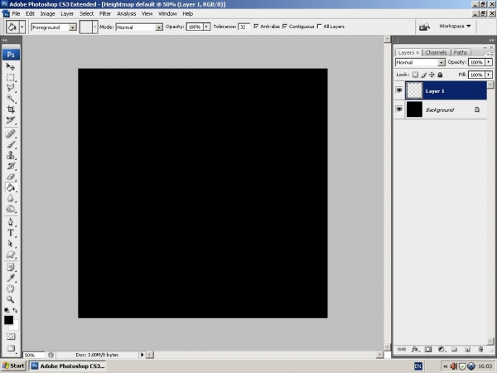Select the Clone Stamp tool
Screen dimensions: 497x373
[11, 156]
